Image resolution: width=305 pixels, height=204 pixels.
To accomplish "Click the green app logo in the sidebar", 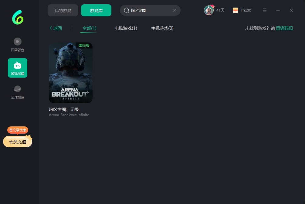I will pyautogui.click(x=18, y=17).
